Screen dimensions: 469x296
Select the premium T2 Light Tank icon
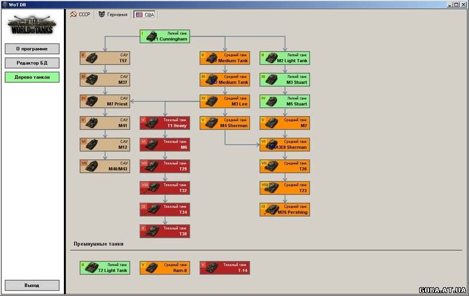tap(91, 268)
